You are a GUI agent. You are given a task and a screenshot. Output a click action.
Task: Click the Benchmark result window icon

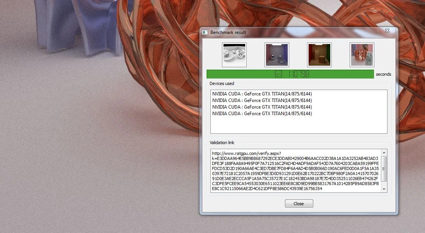tap(205, 32)
